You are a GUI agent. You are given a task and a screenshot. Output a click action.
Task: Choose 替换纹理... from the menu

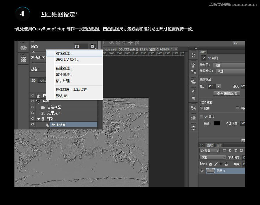(75, 75)
